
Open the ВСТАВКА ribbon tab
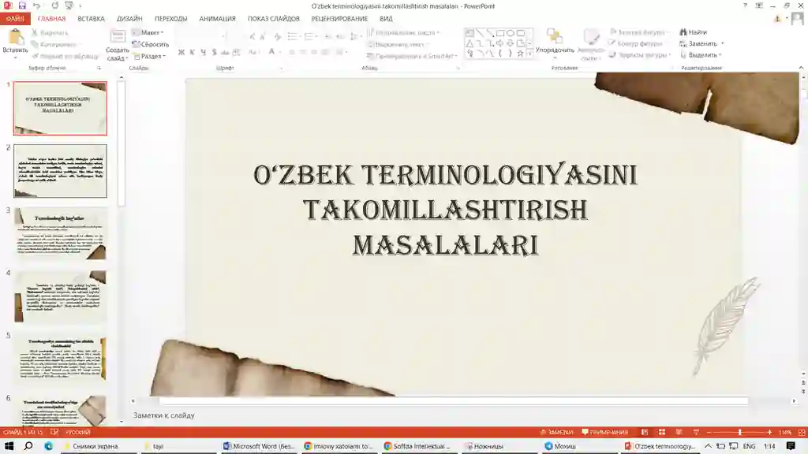pos(91,18)
